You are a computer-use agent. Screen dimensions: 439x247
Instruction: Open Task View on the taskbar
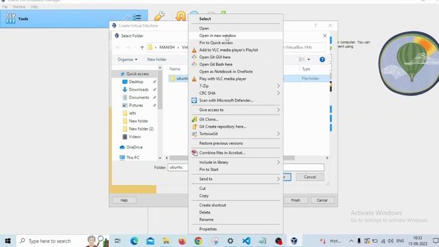click(x=117, y=241)
